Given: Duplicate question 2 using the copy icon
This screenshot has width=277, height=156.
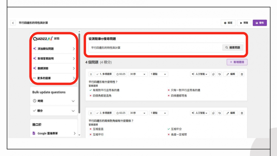Looking at the screenshot, I should pyautogui.click(x=213, y=113).
